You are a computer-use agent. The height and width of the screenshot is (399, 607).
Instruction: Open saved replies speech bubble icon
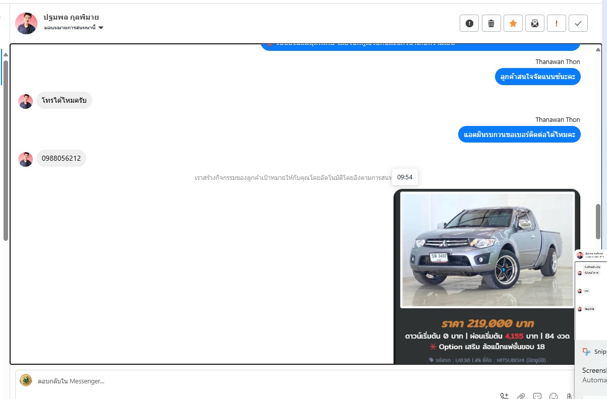click(x=537, y=396)
